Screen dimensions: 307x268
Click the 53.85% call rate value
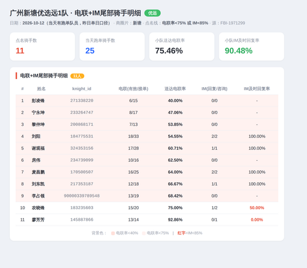[175, 124]
